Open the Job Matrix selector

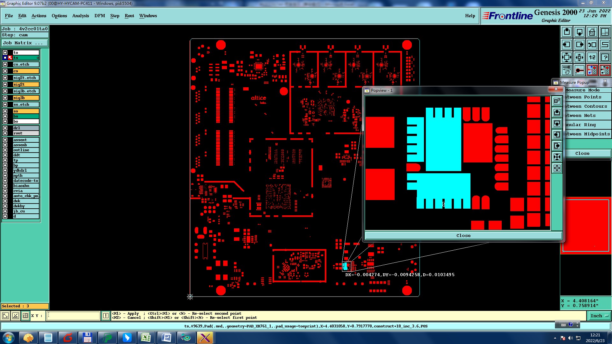tap(25, 43)
